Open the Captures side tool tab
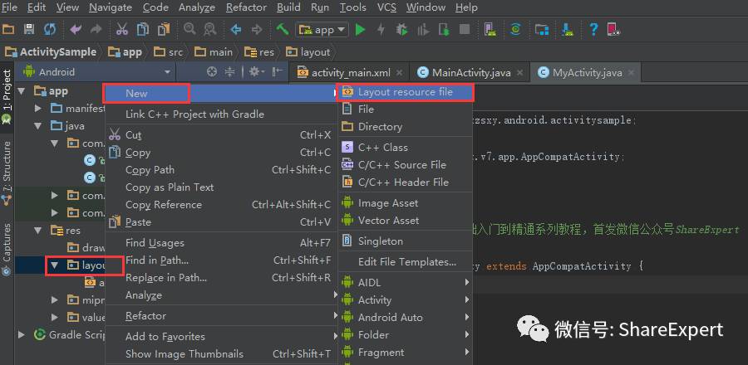748x365 pixels. [7, 249]
